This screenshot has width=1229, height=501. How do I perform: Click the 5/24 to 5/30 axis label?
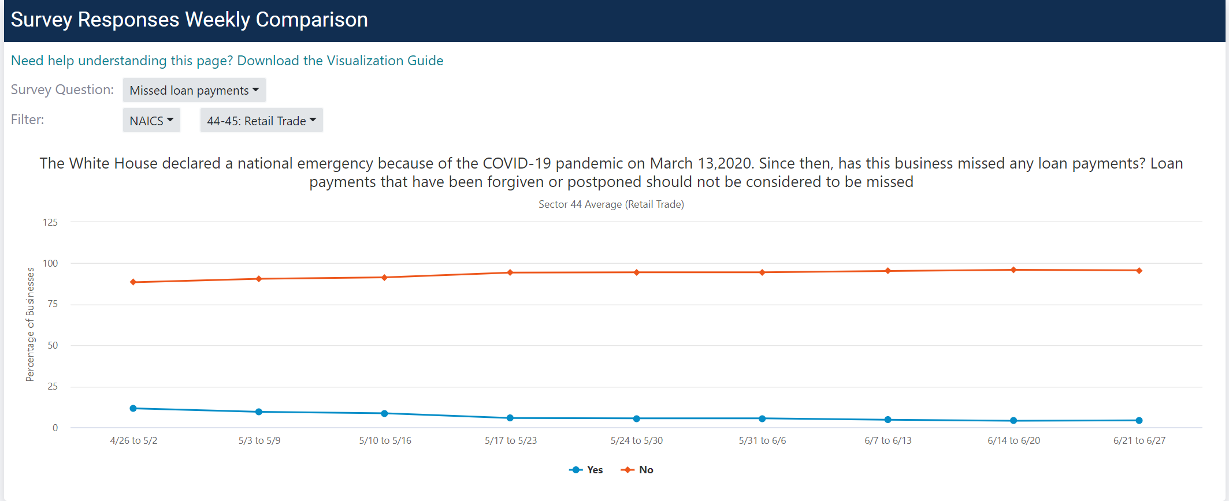click(637, 440)
